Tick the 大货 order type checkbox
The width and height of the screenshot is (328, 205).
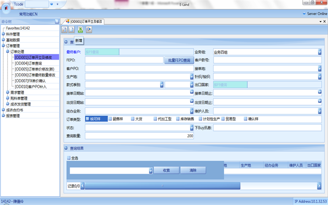click(x=132, y=119)
